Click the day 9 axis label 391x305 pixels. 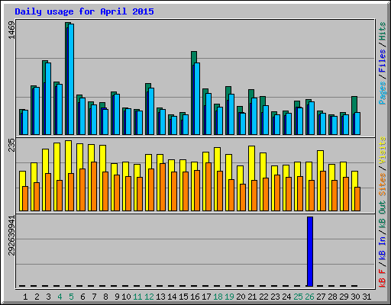click(x=117, y=297)
